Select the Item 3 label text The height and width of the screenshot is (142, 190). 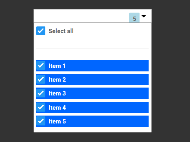click(57, 93)
